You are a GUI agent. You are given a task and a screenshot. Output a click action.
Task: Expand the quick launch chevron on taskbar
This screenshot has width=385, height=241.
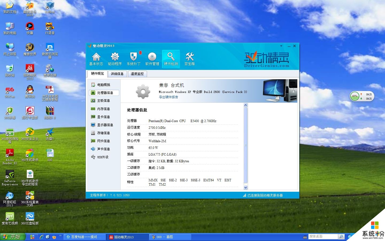coord(60,236)
